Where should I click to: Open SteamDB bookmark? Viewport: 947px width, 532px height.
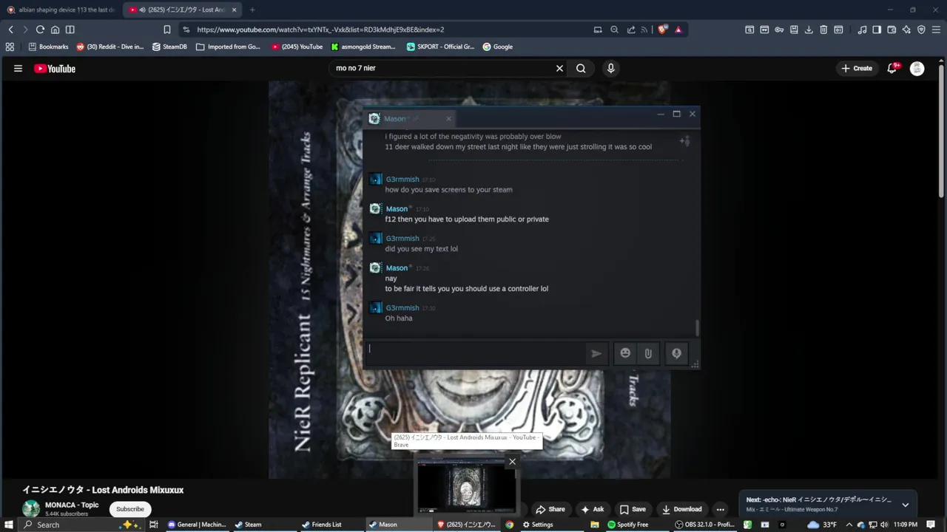pyautogui.click(x=169, y=47)
